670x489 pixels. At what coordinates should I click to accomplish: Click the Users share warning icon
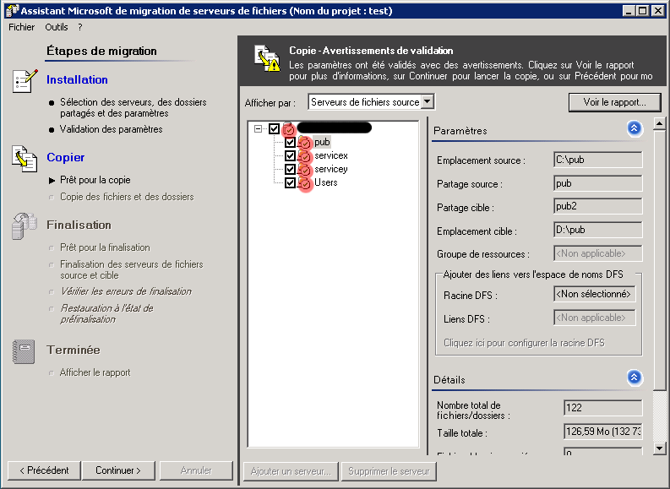point(305,183)
